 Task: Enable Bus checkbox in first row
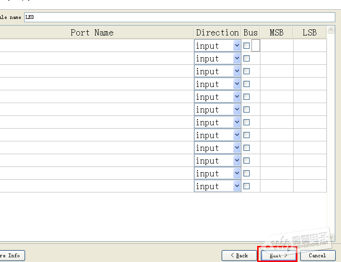tap(246, 46)
